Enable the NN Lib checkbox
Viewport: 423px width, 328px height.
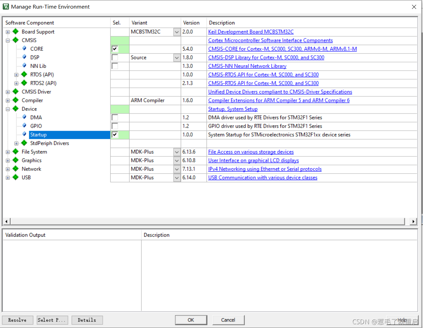tap(115, 66)
